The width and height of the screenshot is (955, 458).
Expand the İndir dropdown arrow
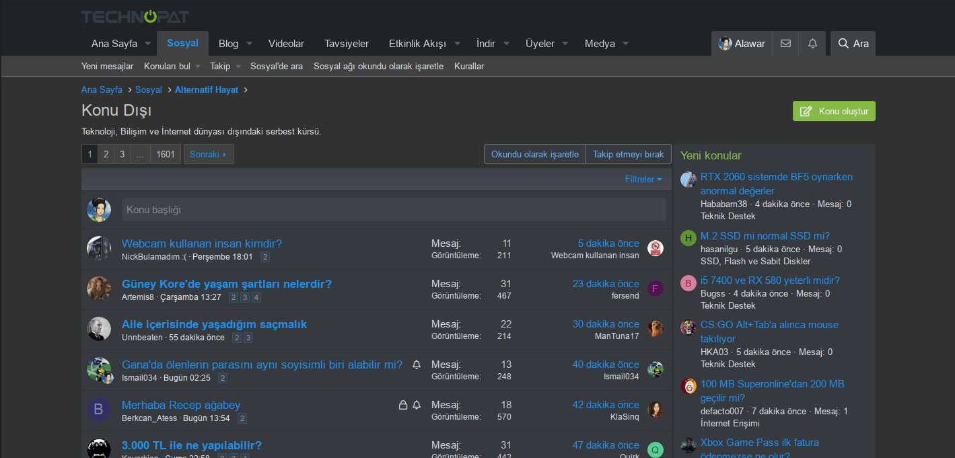click(506, 44)
